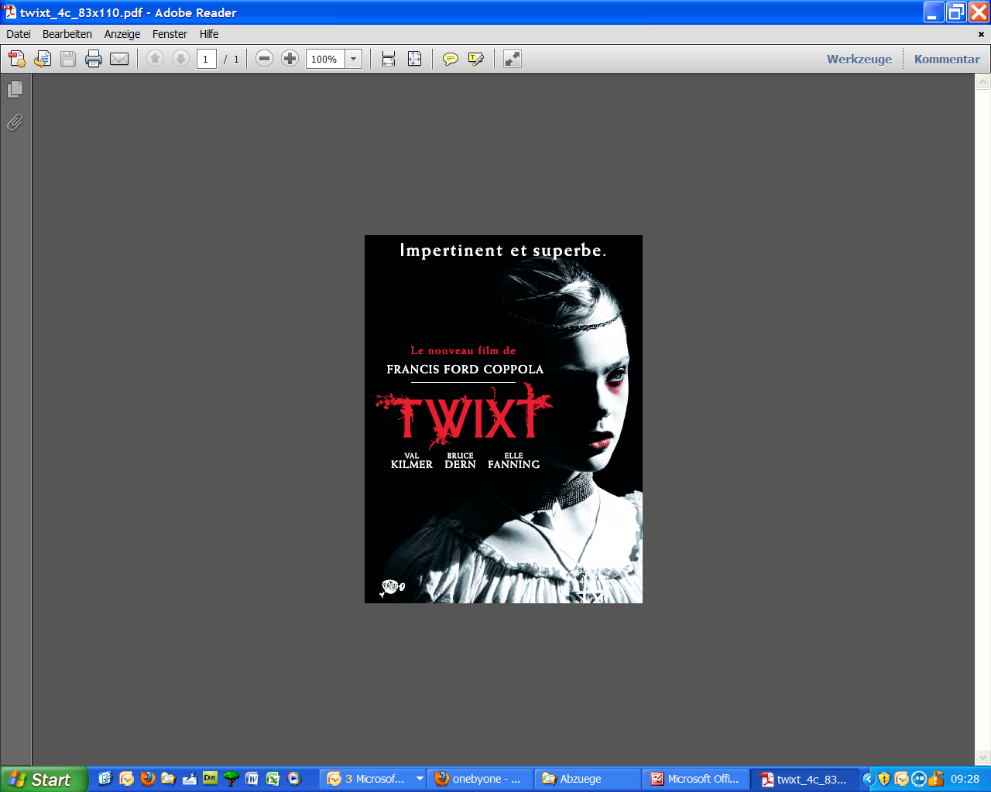The height and width of the screenshot is (792, 991).
Task: Click the email envelope icon
Action: click(119, 59)
